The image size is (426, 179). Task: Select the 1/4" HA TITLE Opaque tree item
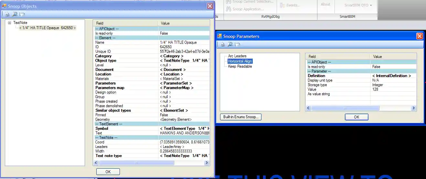[x=48, y=28]
